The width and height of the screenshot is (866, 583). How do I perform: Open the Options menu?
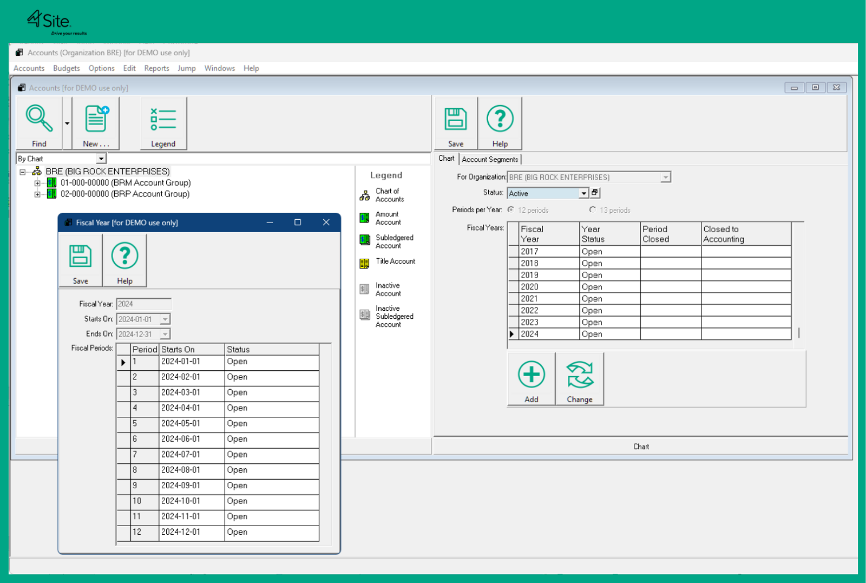pyautogui.click(x=102, y=68)
